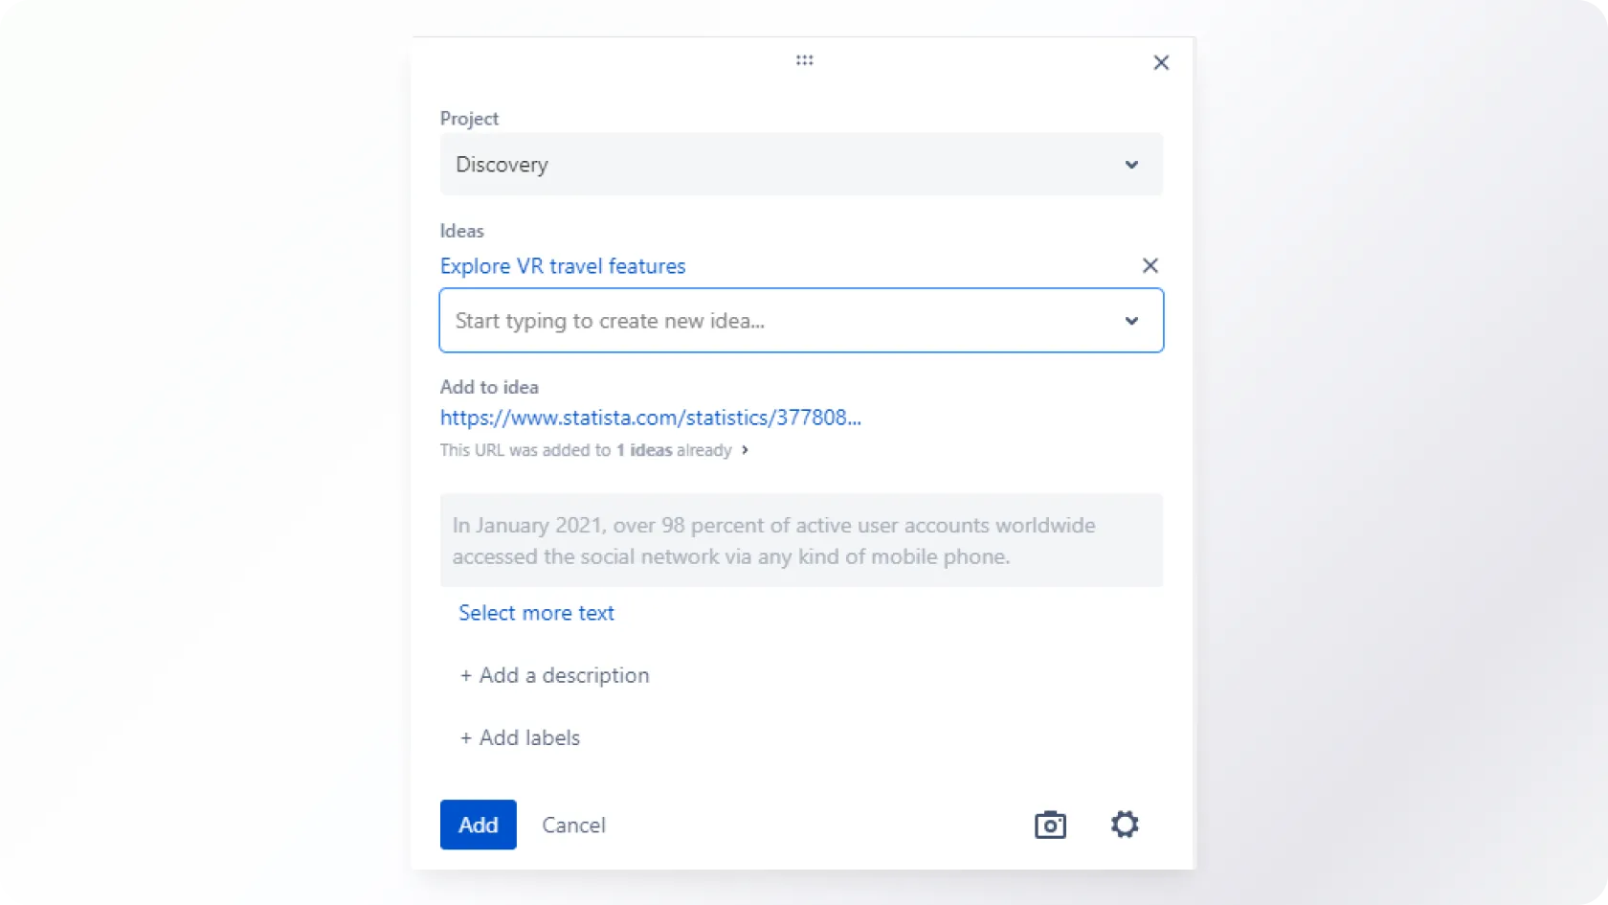The height and width of the screenshot is (905, 1608).
Task: Expand the chevron beside 'added to 1 ideas already'
Action: [x=745, y=450]
